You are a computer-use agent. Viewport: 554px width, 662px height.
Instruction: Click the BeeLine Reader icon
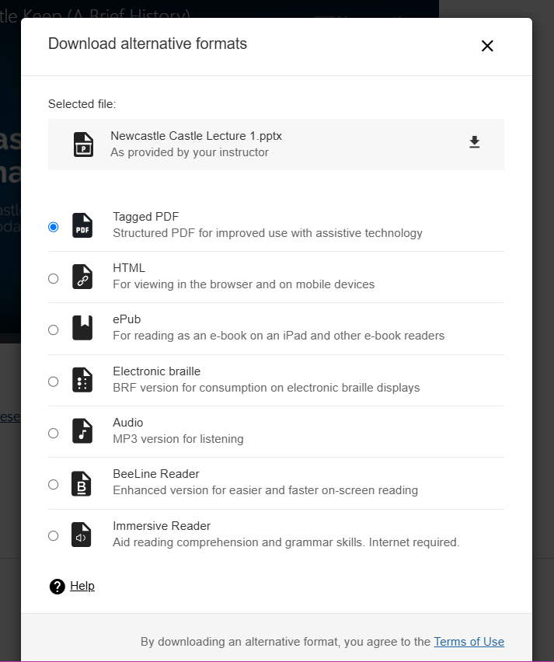[82, 483]
